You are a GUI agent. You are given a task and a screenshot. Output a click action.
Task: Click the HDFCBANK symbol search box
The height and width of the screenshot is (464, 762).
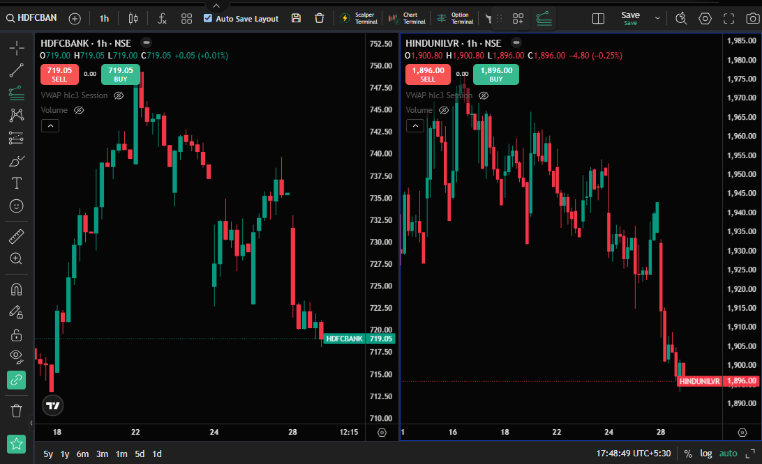(x=32, y=18)
